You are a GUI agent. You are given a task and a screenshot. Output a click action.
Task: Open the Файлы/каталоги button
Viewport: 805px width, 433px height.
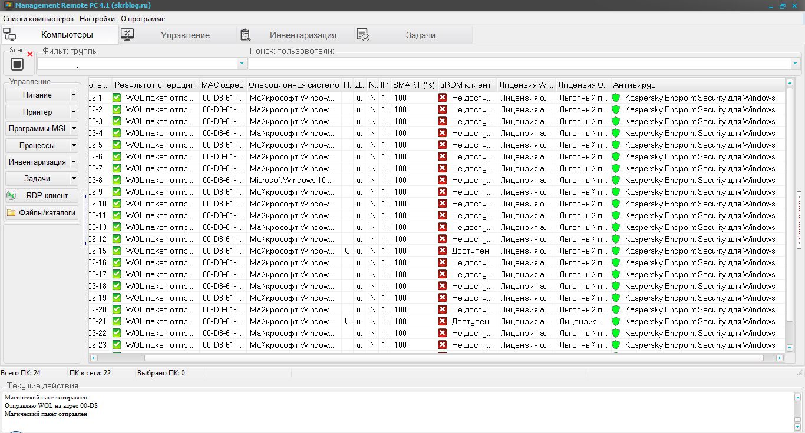pos(42,212)
